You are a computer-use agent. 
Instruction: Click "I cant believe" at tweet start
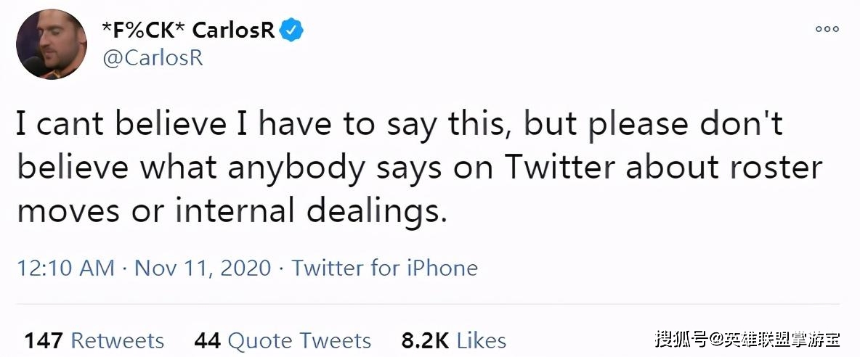tap(121, 125)
